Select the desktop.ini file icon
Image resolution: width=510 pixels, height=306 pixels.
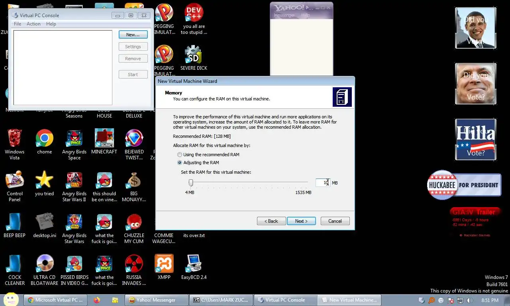(x=44, y=226)
